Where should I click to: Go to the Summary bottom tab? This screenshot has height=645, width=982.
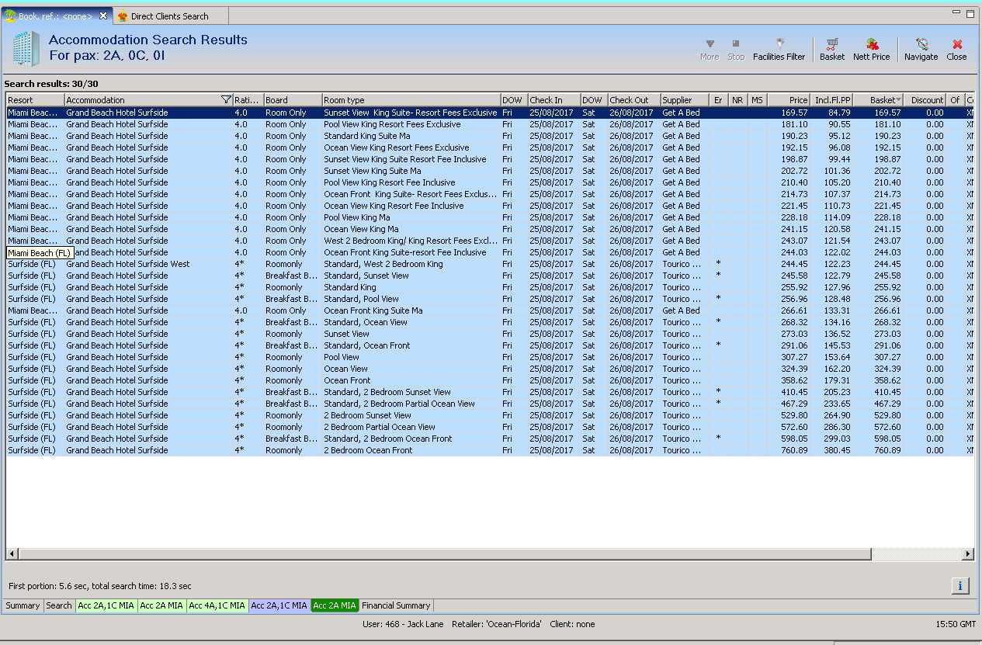tap(23, 605)
